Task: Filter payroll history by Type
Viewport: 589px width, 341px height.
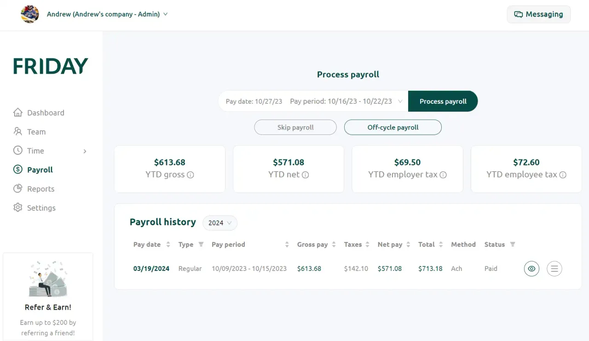Action: pos(201,244)
